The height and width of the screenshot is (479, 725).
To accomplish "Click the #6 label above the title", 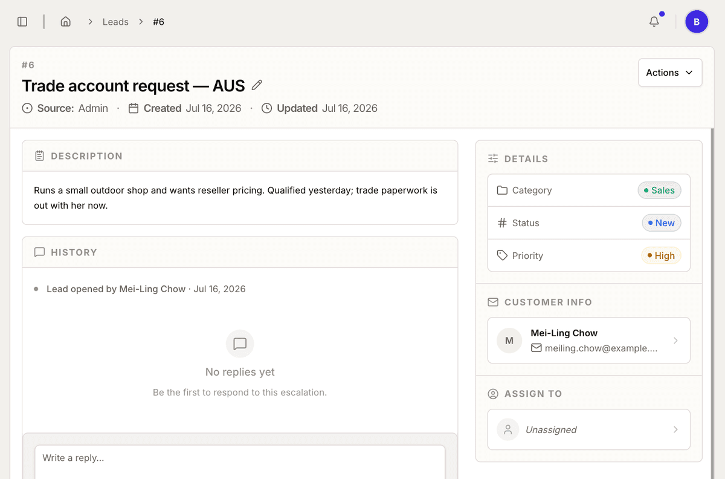I will [x=28, y=65].
